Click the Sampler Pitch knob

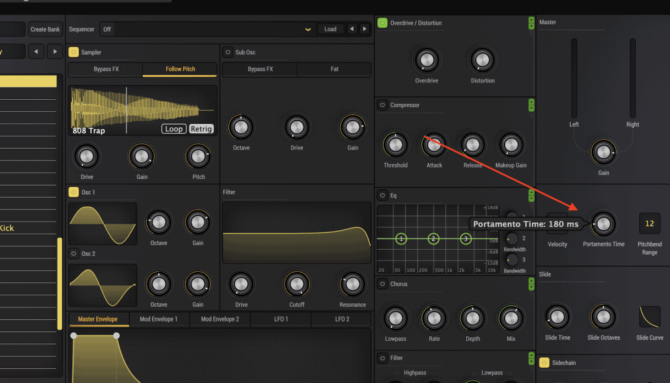point(198,156)
